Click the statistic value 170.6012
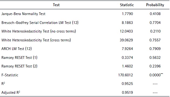 [x=125, y=75]
